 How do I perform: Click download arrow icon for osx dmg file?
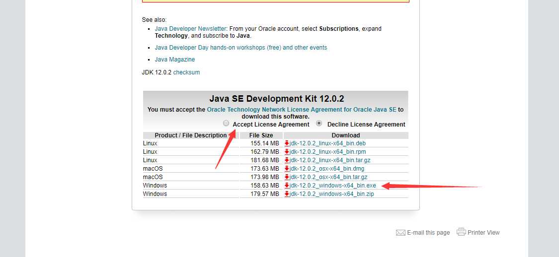287,169
